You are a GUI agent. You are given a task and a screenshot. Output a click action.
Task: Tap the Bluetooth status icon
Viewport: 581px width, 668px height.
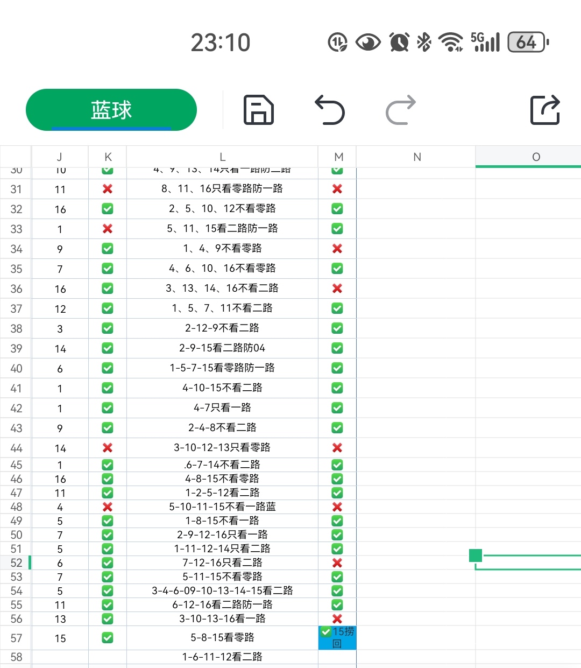(x=424, y=42)
